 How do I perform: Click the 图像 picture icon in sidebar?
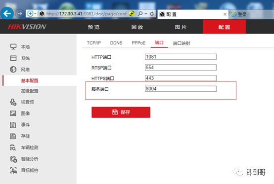click(13, 113)
